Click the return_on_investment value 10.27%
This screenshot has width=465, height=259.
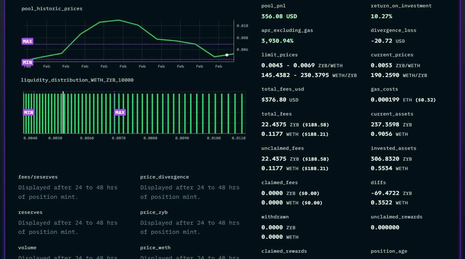381,16
